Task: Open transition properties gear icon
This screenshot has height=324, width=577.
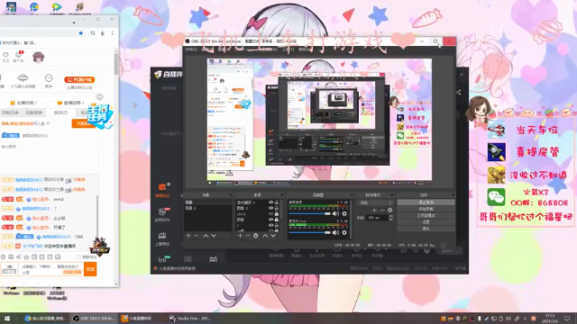Action: click(390, 210)
